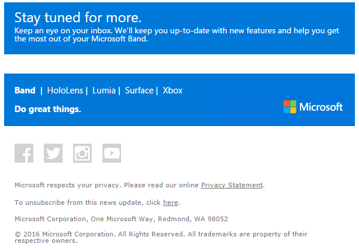Open the Instagram camera icon

(x=82, y=153)
